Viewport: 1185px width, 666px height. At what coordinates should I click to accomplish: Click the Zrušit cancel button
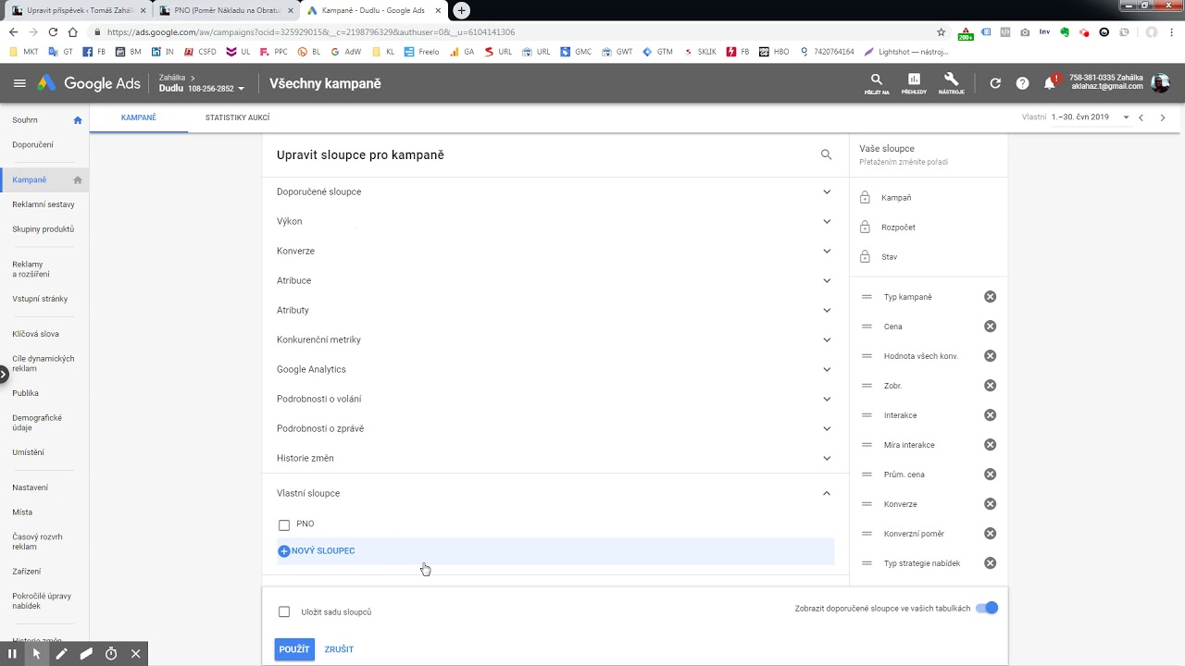pos(339,649)
